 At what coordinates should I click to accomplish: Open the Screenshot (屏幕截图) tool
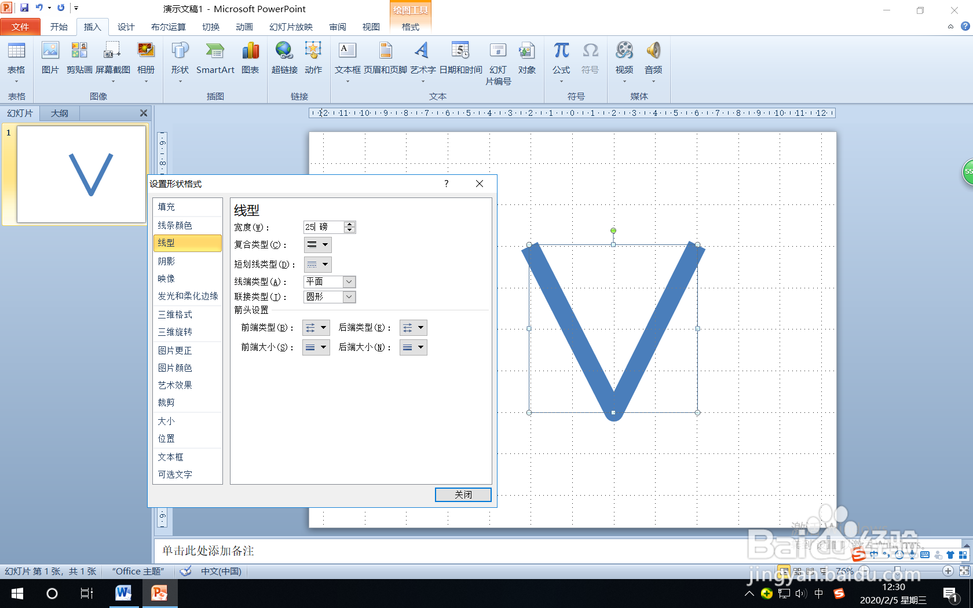[112, 60]
